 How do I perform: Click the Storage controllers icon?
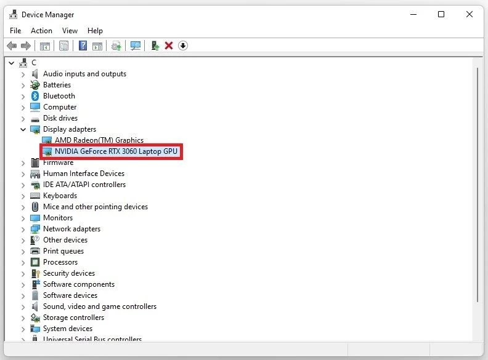(x=35, y=318)
